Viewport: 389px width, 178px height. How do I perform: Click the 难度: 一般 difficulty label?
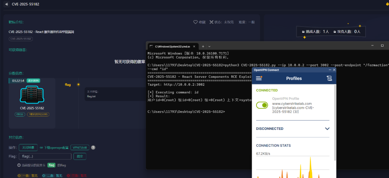[247, 22]
